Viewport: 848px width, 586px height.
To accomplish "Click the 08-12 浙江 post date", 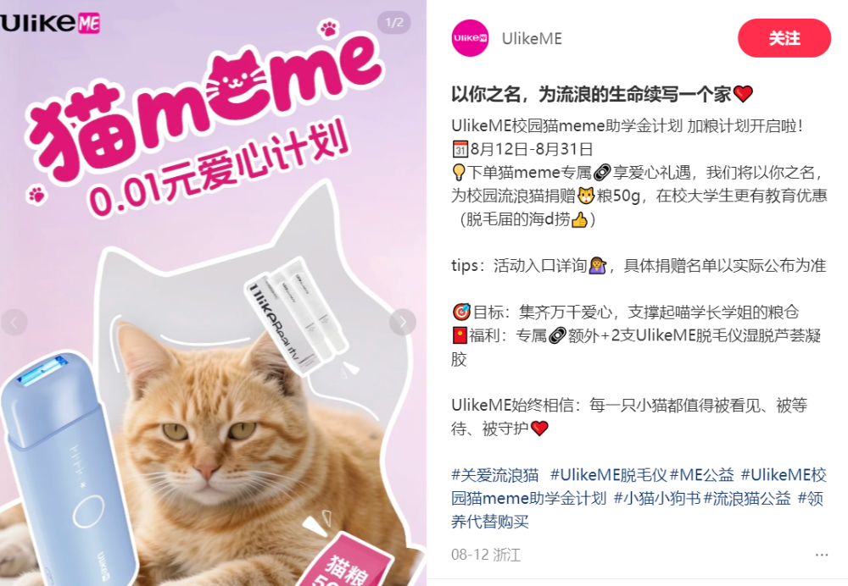I will pyautogui.click(x=486, y=555).
